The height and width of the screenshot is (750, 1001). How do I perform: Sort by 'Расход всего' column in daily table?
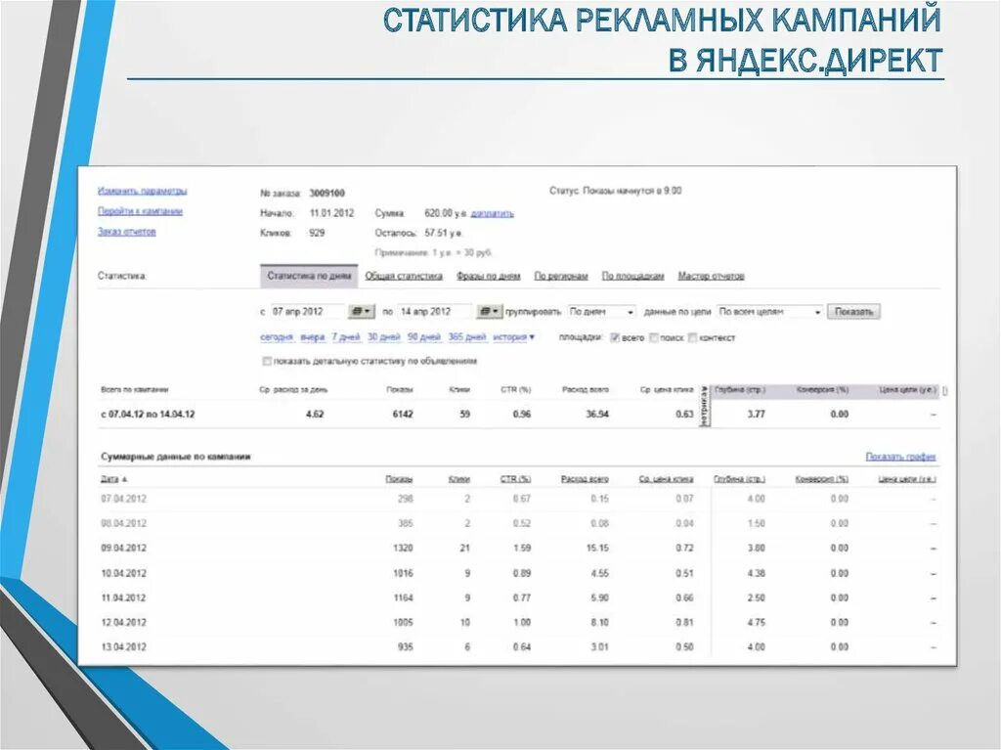(585, 479)
